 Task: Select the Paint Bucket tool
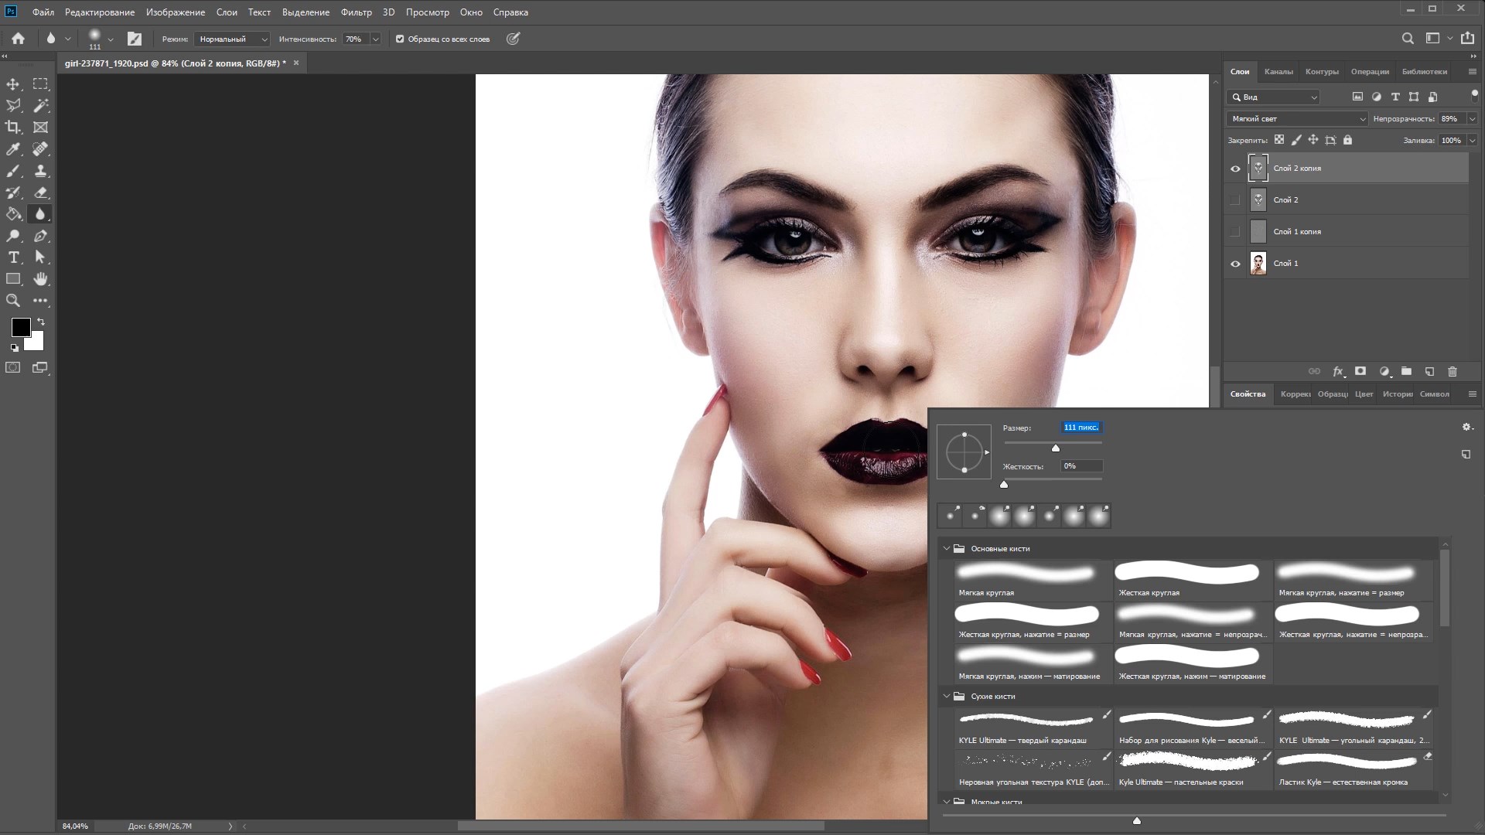pos(13,214)
